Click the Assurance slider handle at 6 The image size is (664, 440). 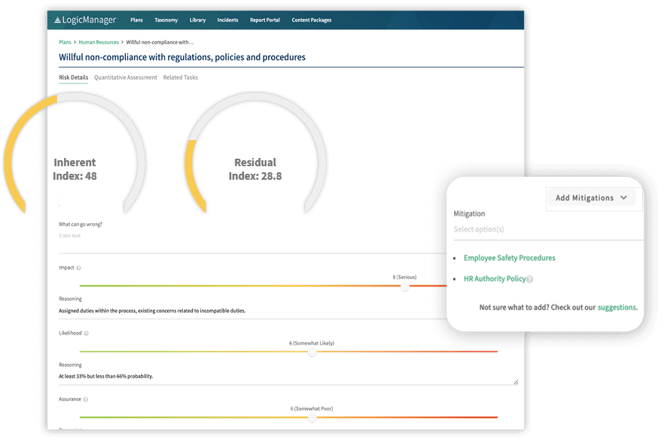312,417
